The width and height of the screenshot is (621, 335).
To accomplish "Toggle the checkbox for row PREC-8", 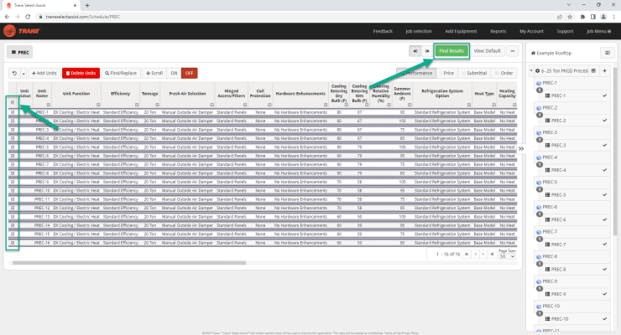I will [13, 173].
